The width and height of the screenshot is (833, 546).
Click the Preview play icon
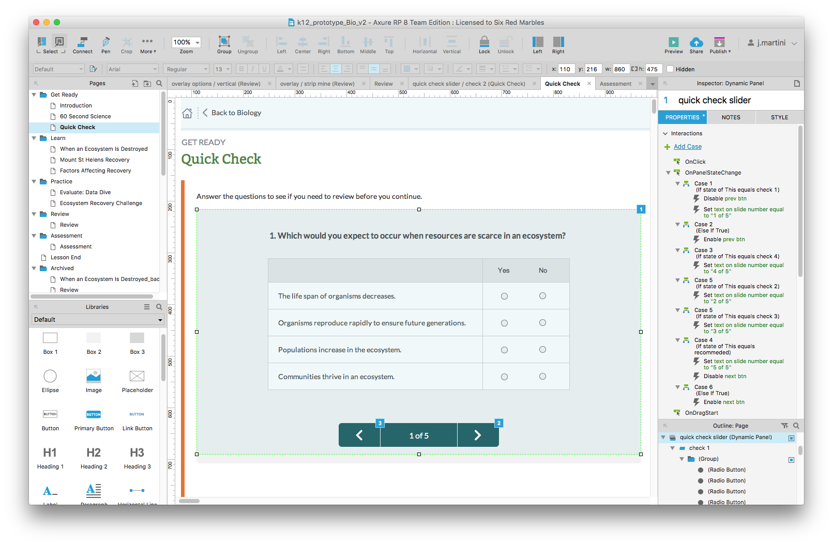click(x=673, y=42)
